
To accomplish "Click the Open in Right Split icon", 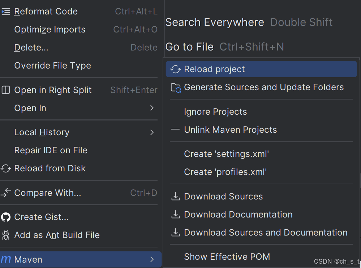I will [6, 90].
